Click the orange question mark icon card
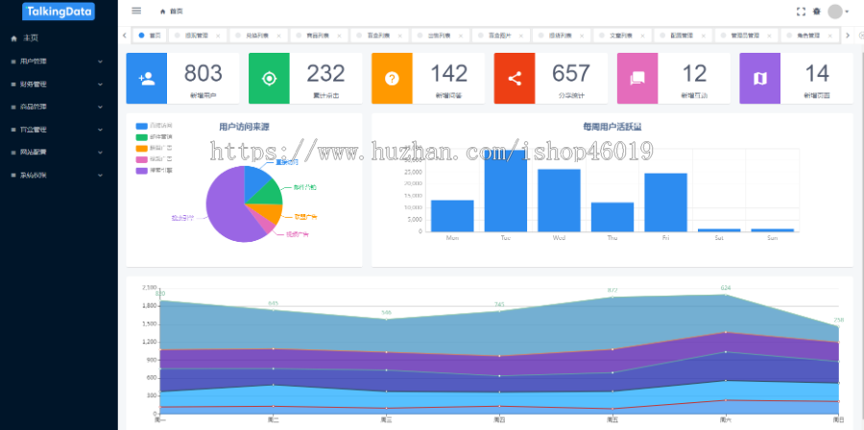 (392, 78)
